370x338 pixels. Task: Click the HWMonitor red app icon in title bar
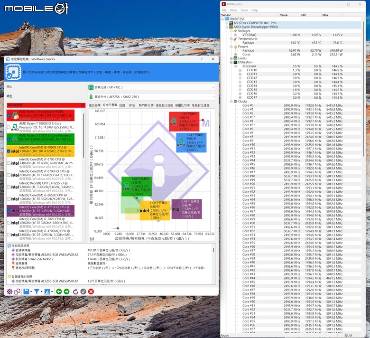click(x=224, y=4)
